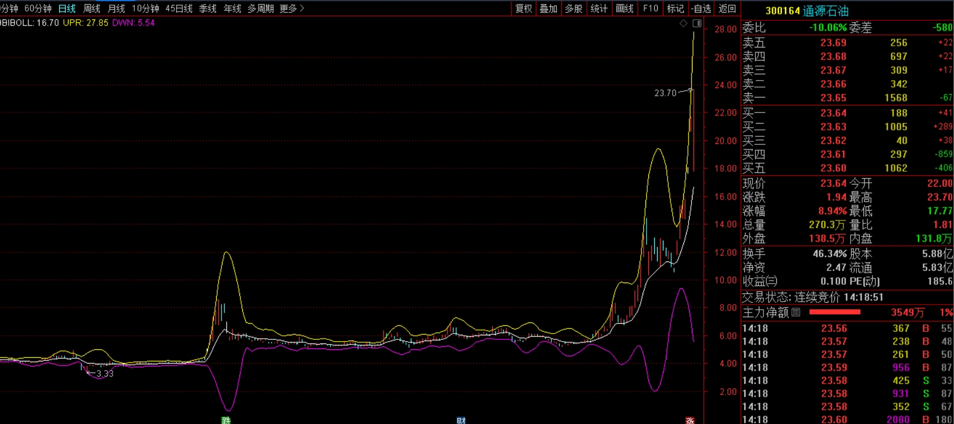Click 内盘 value 131.8万

point(934,238)
